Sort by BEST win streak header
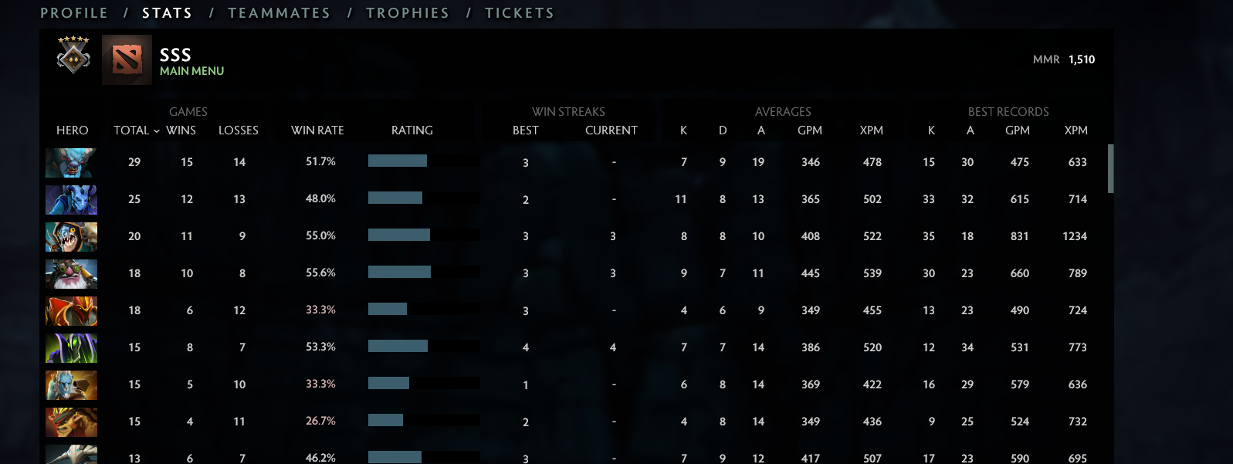This screenshot has height=464, width=1233. coord(526,130)
